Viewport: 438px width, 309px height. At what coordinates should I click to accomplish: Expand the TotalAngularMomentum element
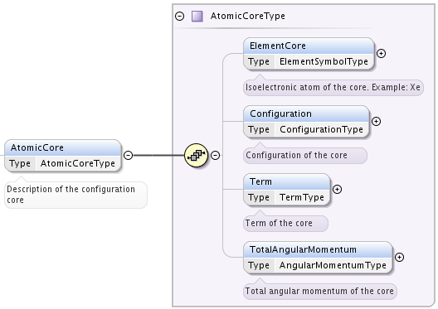(x=400, y=257)
